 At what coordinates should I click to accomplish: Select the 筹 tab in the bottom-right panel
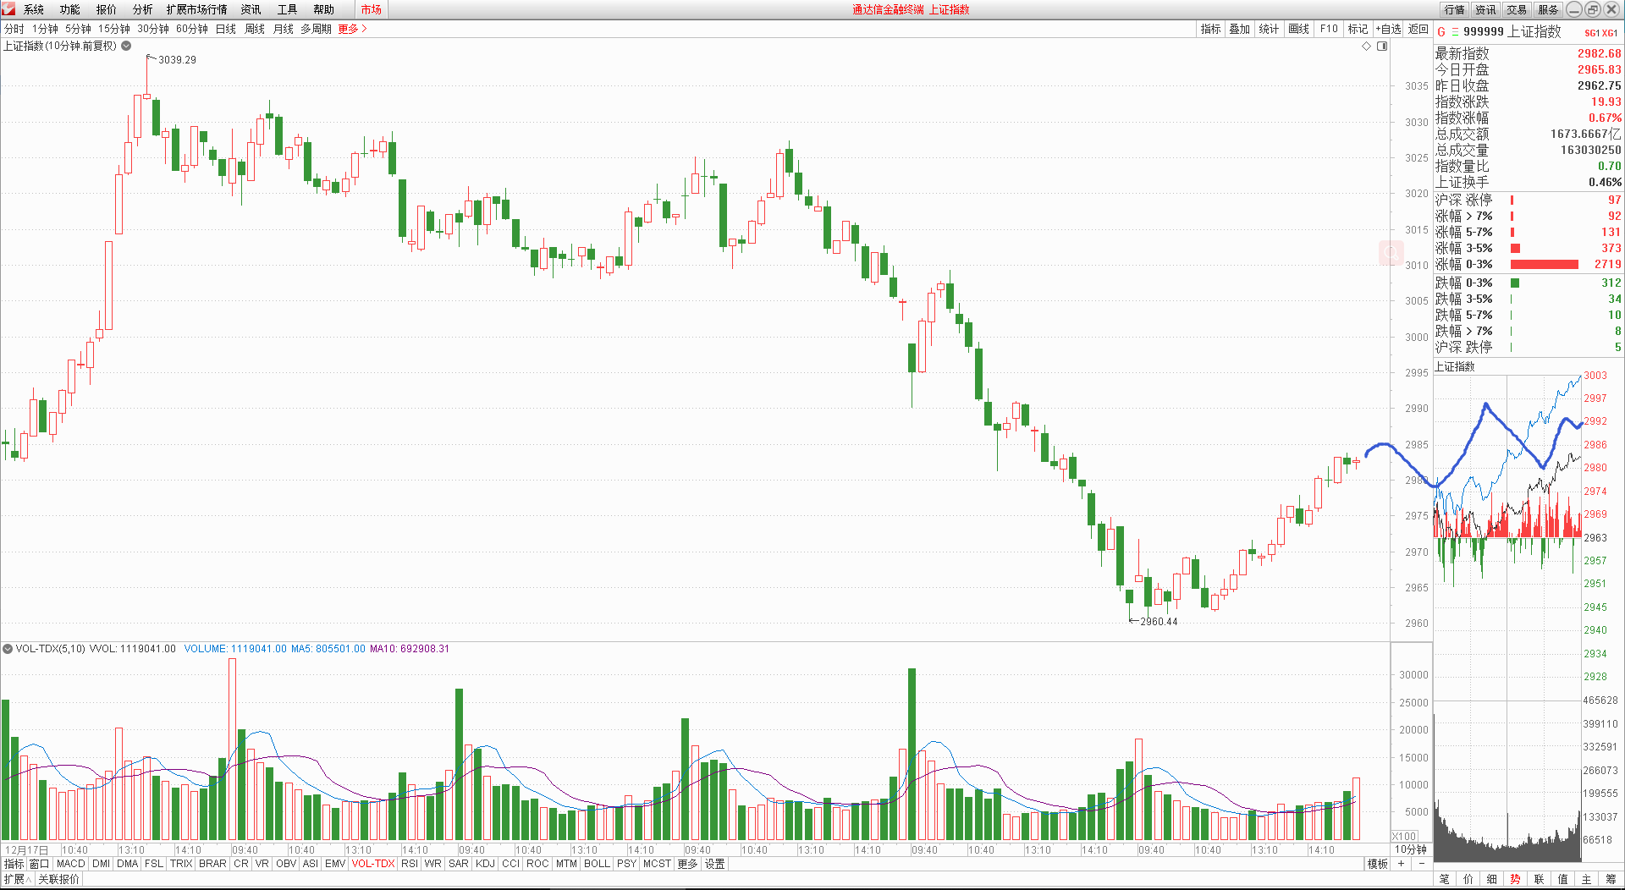[1610, 879]
